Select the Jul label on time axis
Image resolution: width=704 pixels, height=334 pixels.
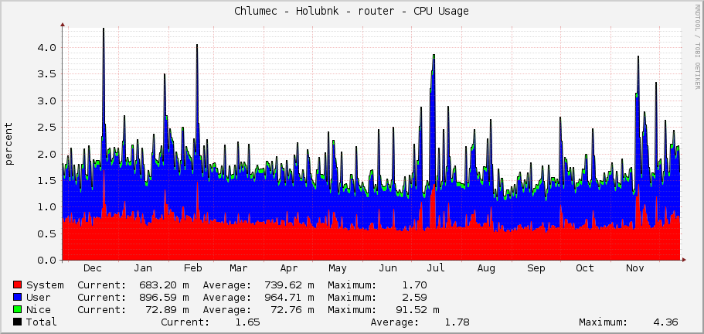pos(436,268)
